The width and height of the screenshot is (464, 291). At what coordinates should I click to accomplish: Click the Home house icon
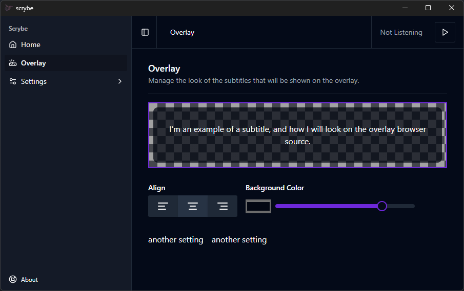coord(13,44)
